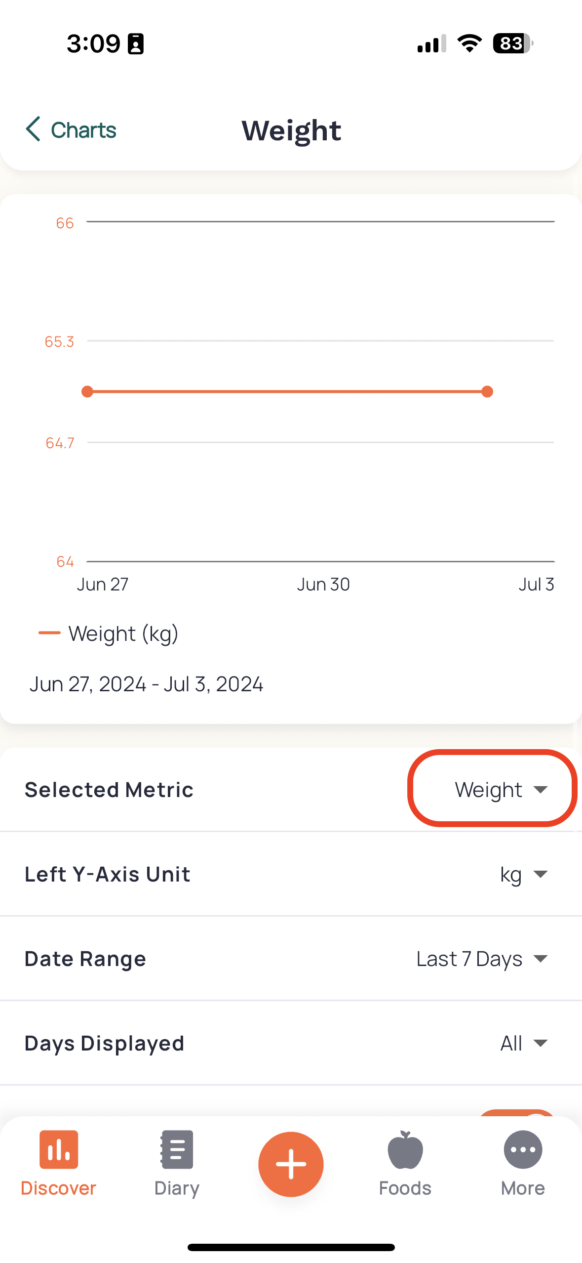Screen dimensions: 582x1263
Task: Tap the Wi-Fi icon in status bar
Action: tap(469, 43)
